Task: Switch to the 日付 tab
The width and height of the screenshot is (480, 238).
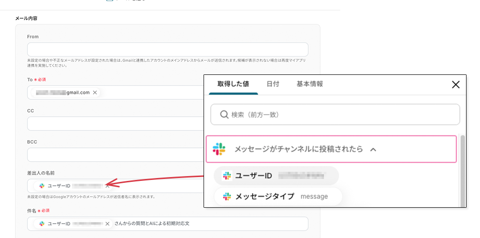Action: [x=273, y=84]
